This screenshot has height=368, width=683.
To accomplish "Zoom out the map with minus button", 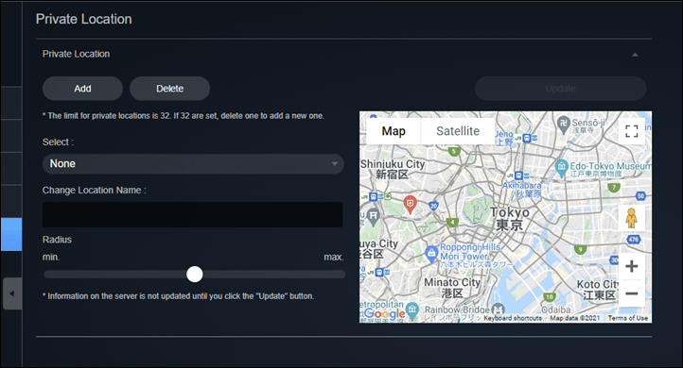I will [632, 293].
